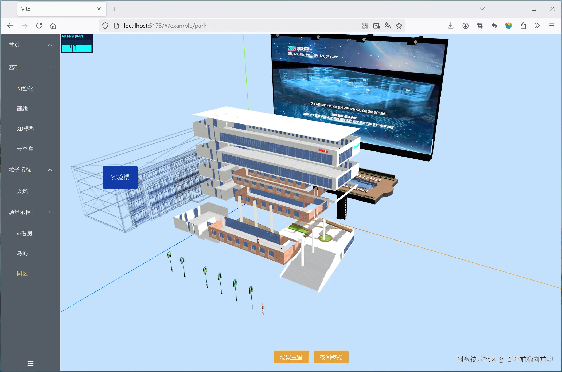Click the 实验楼 building label
This screenshot has width=562, height=372.
point(120,177)
